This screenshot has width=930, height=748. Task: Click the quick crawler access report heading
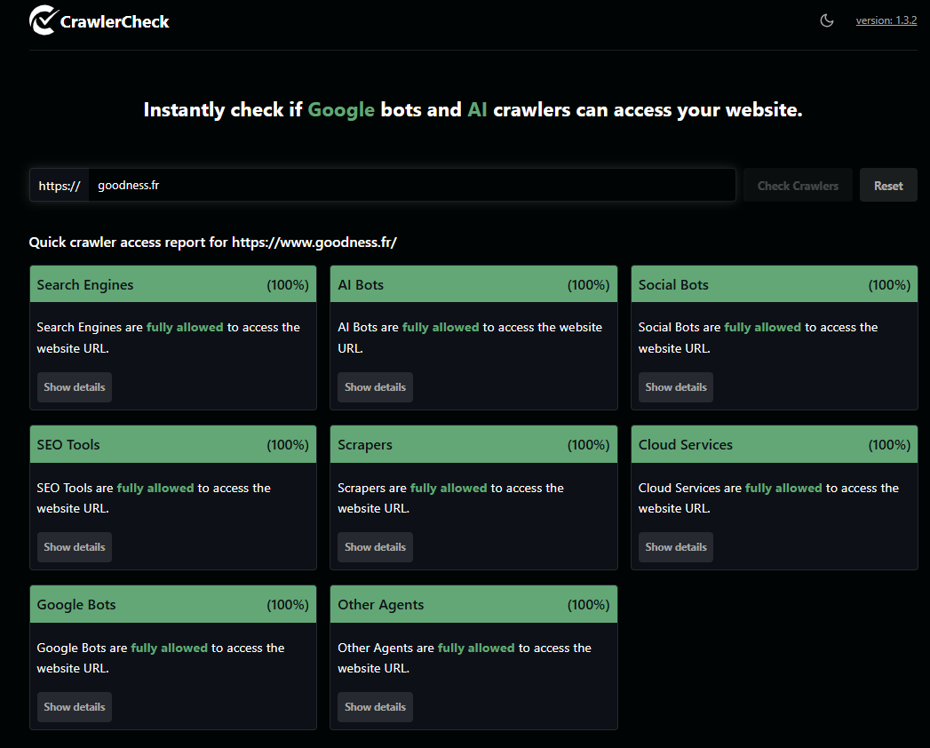pos(213,241)
